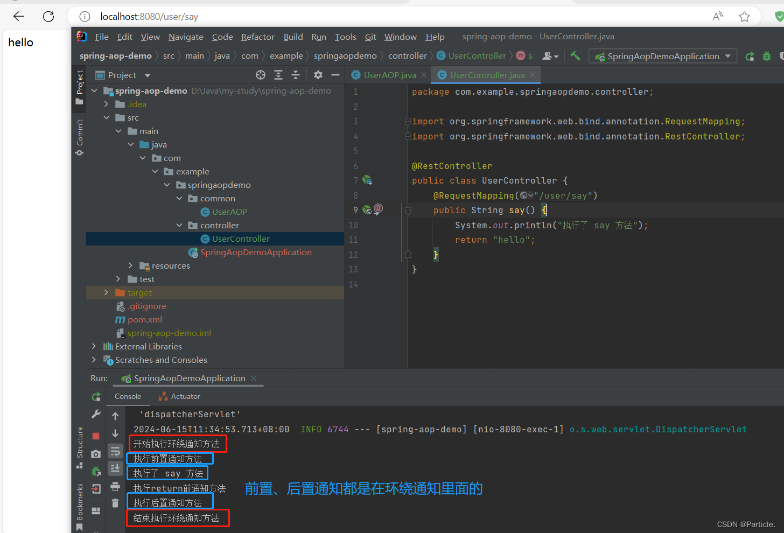Collapse the spring-aop-demo root node

tap(94, 90)
